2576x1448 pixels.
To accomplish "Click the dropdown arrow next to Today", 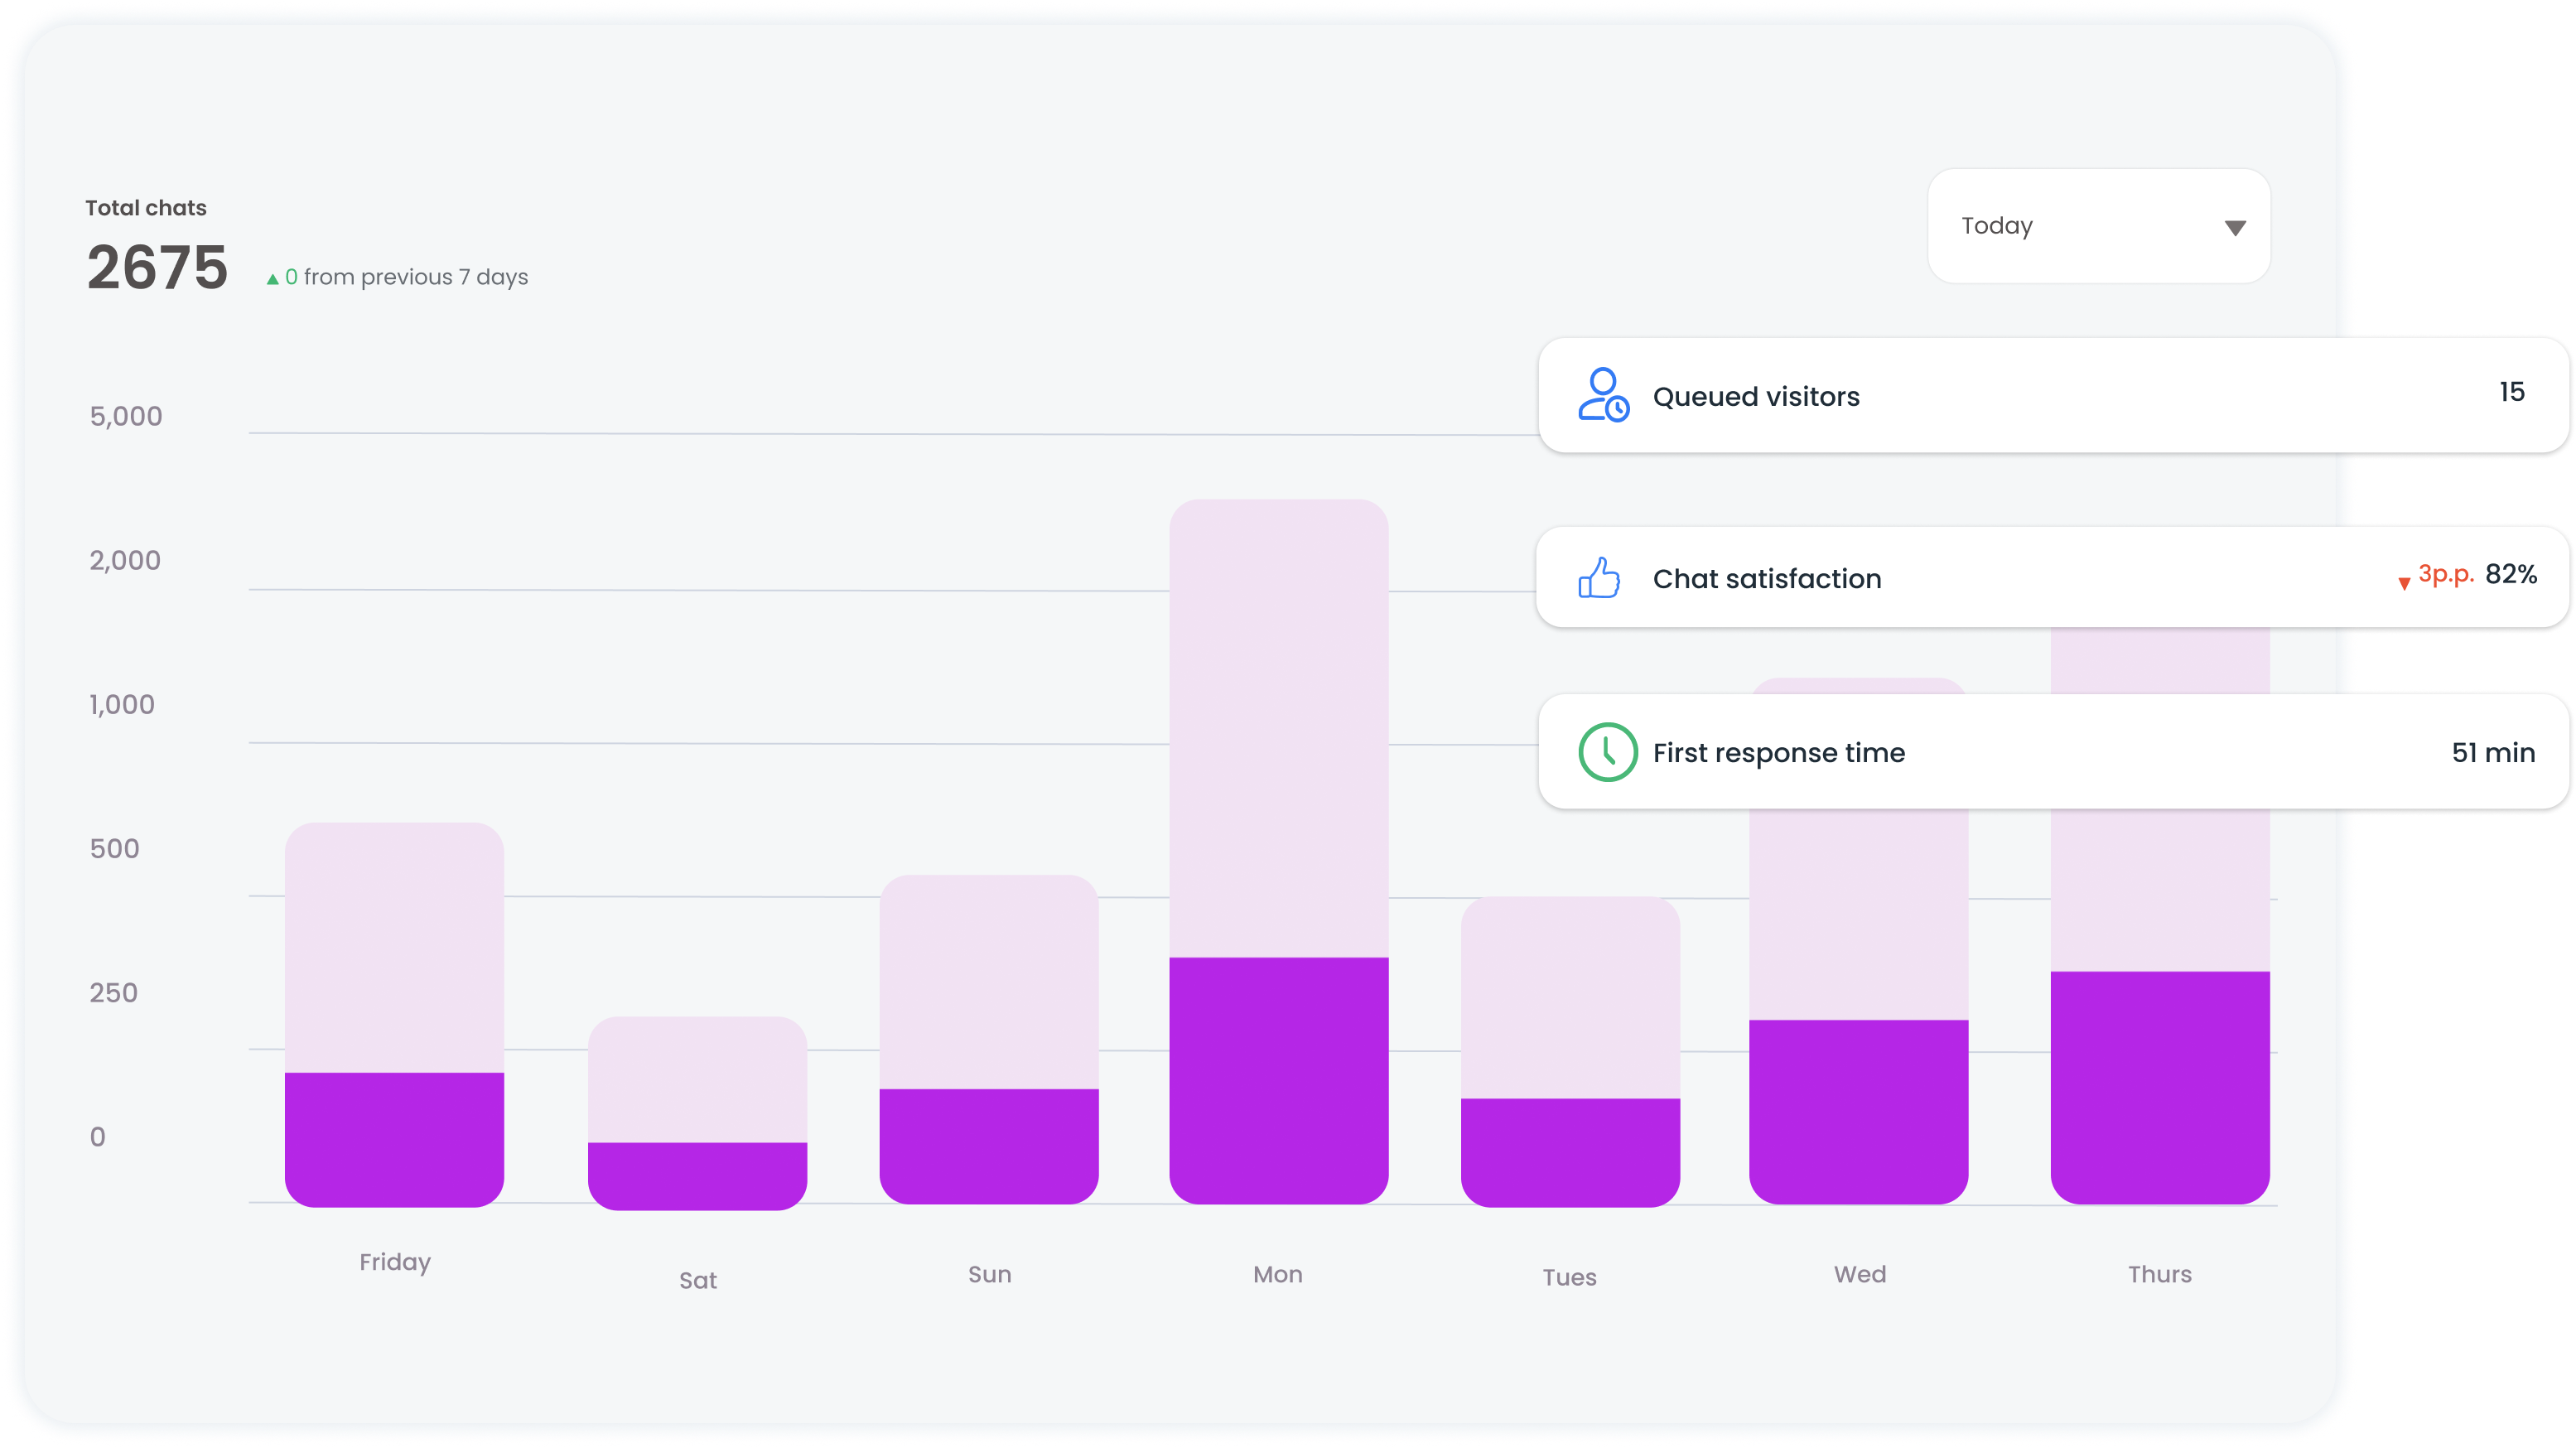I will 2235,228.
